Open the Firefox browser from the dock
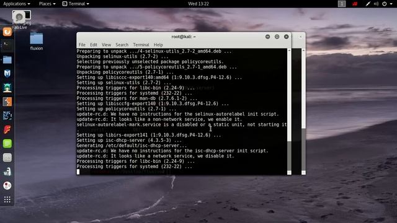 (x=7, y=32)
